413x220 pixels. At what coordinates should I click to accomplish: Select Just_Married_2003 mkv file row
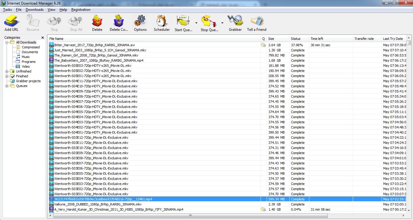point(227,50)
